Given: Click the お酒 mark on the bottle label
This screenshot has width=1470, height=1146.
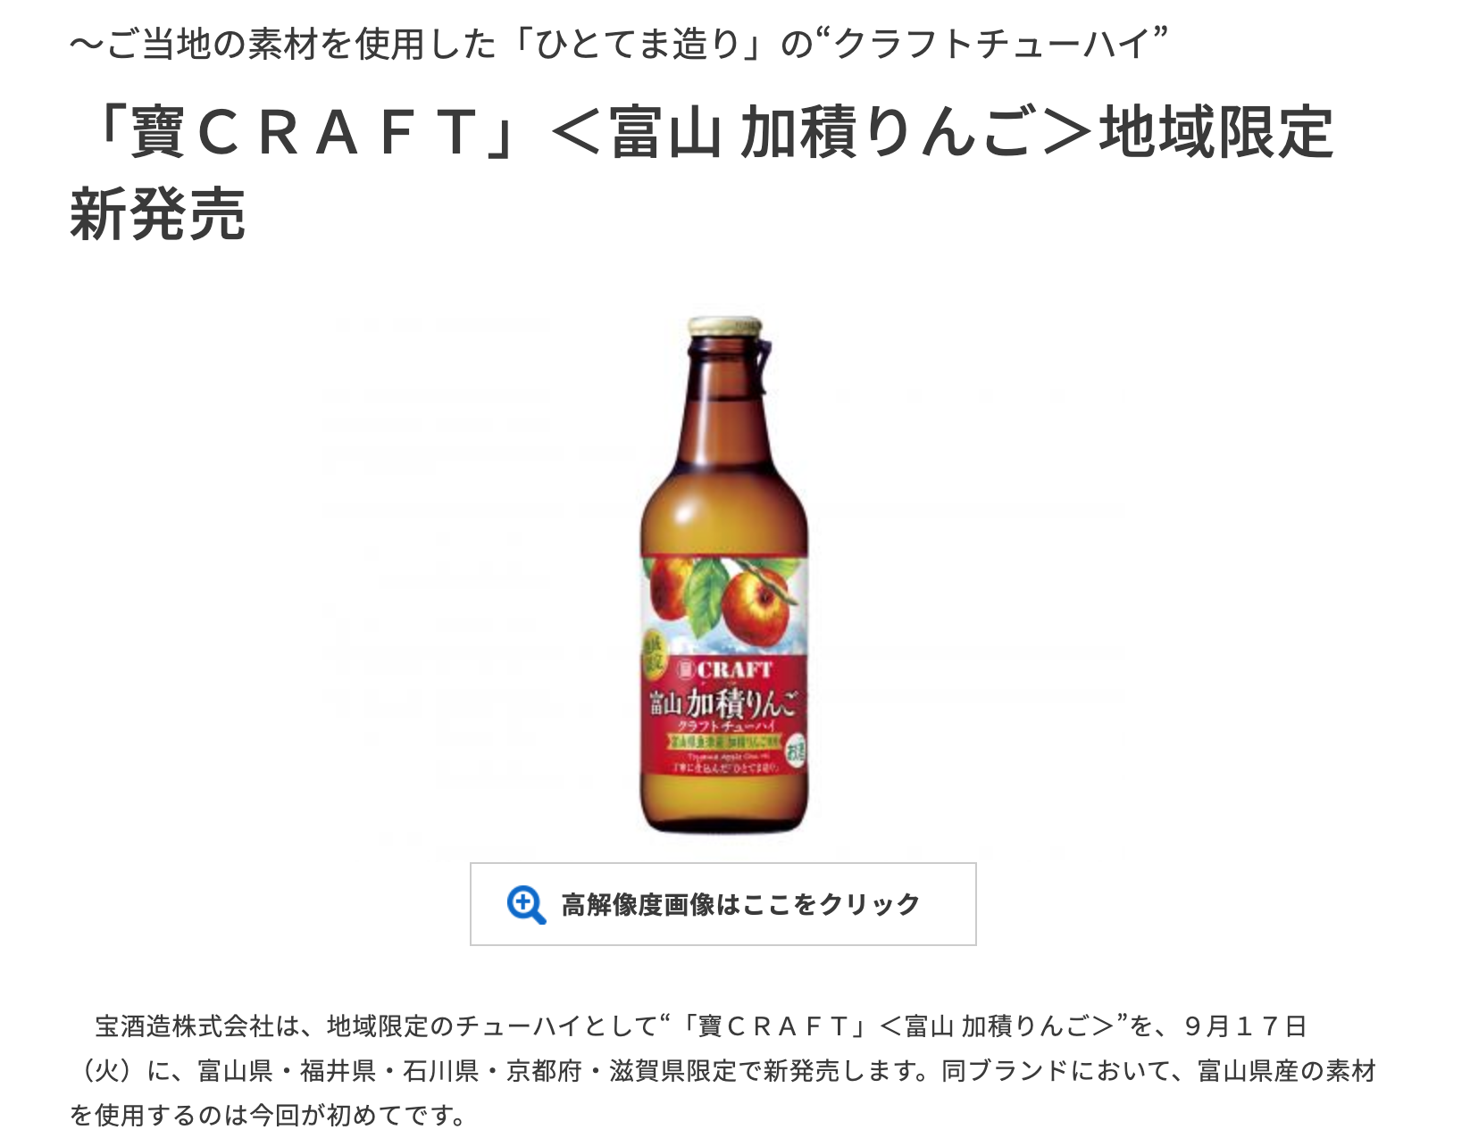Looking at the screenshot, I should 794,752.
